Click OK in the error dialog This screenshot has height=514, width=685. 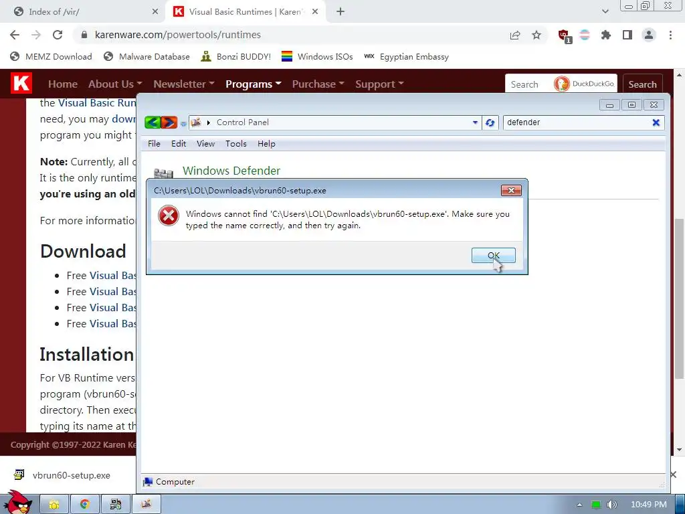point(493,255)
